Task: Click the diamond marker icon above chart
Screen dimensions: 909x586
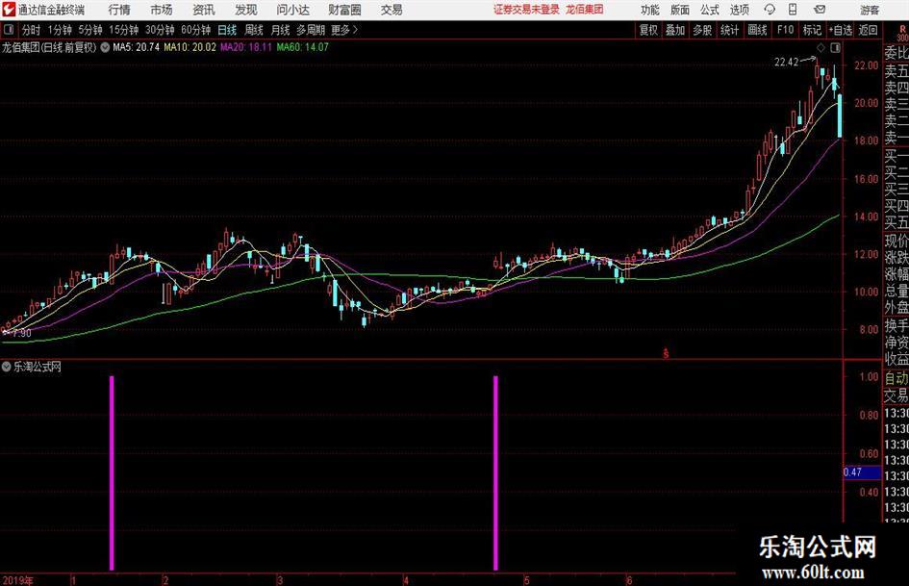Action: 821,47
